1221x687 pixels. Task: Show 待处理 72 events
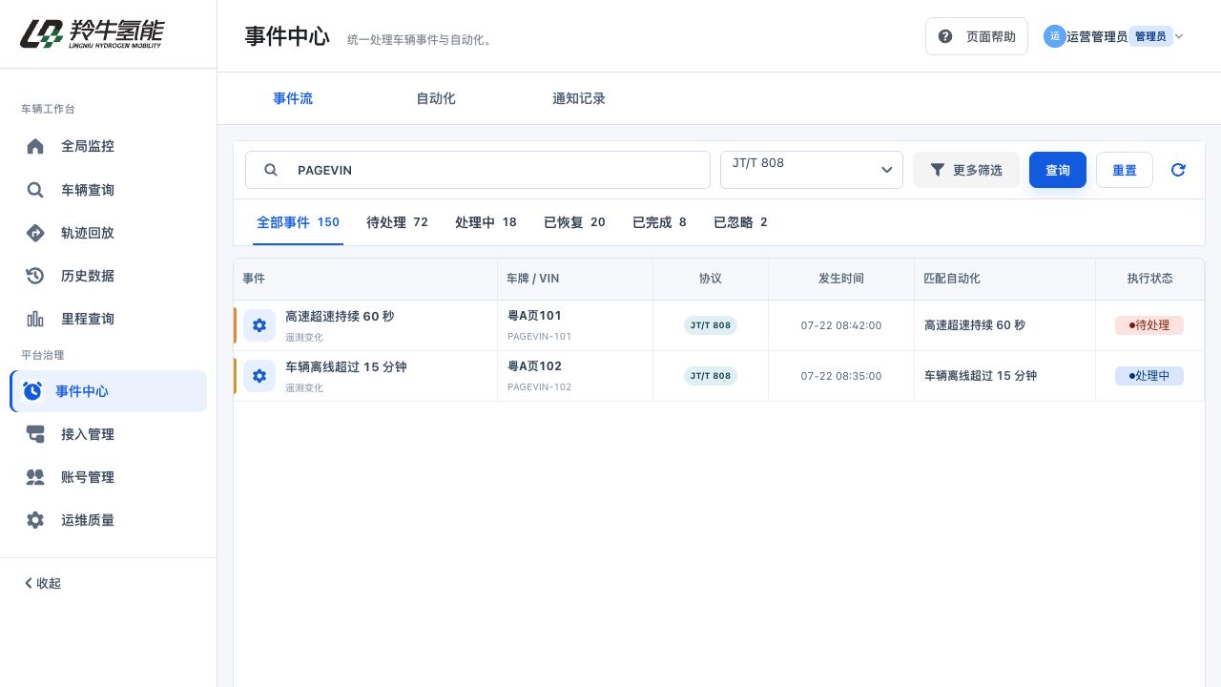pyautogui.click(x=397, y=222)
